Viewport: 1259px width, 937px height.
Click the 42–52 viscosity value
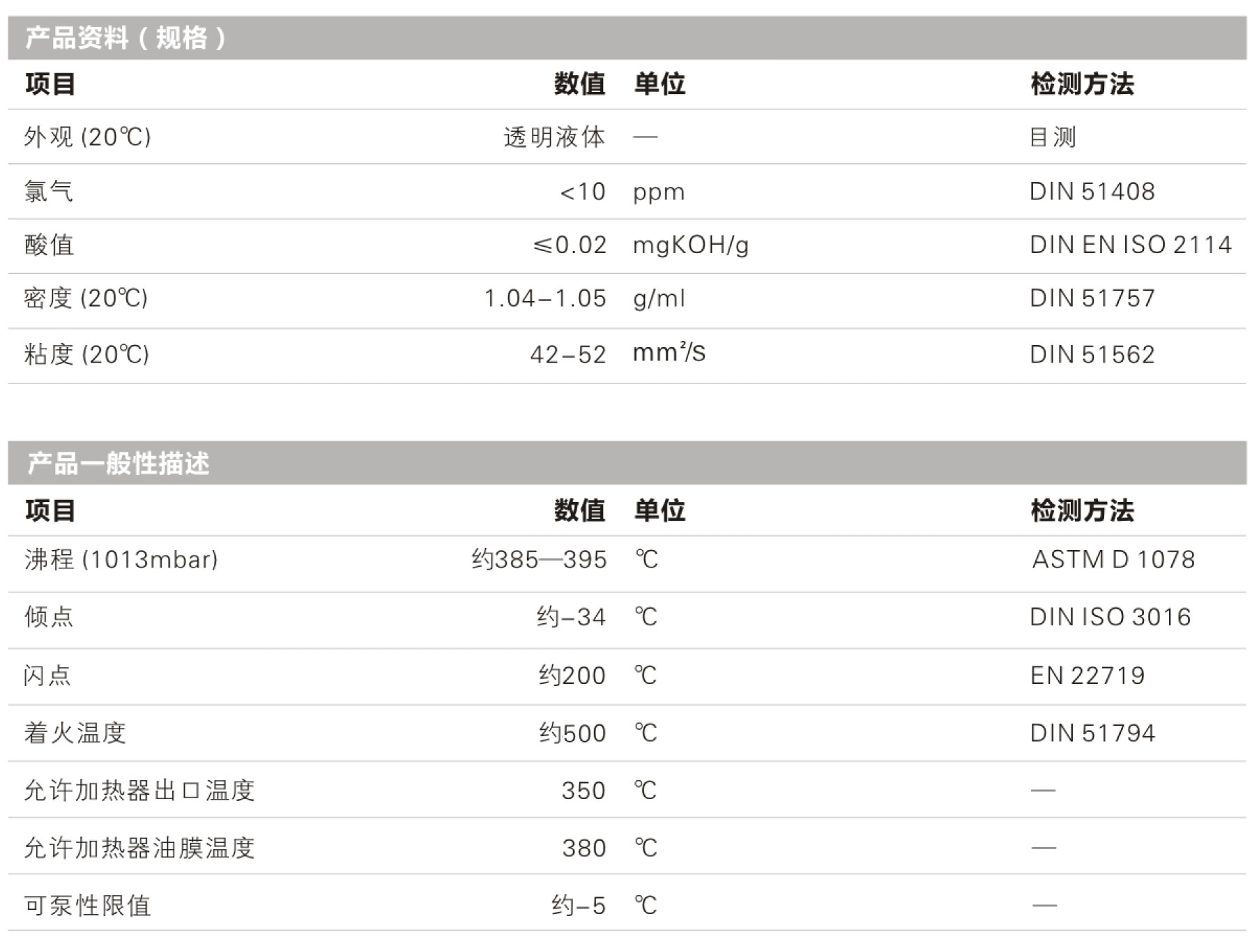pos(567,355)
